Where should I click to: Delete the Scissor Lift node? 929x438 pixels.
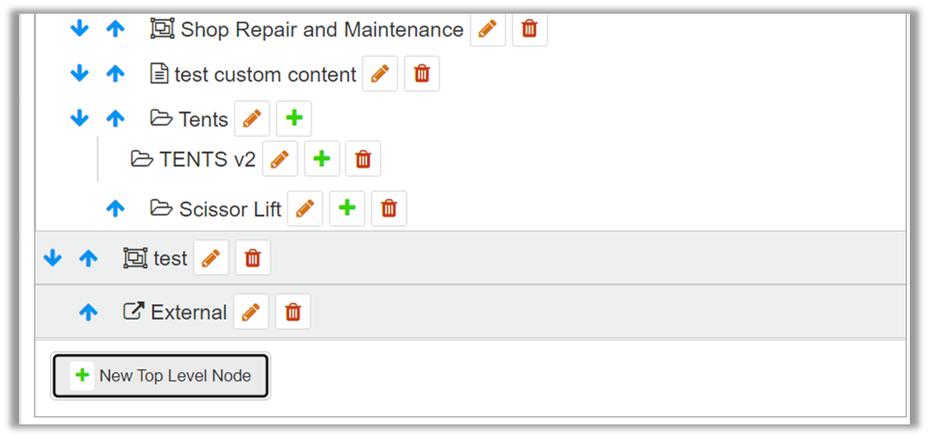[389, 208]
